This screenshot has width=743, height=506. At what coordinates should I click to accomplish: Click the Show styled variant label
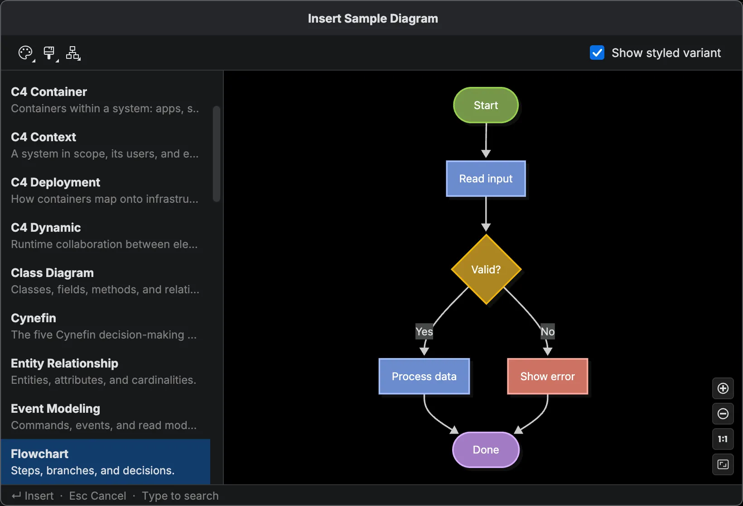(666, 53)
